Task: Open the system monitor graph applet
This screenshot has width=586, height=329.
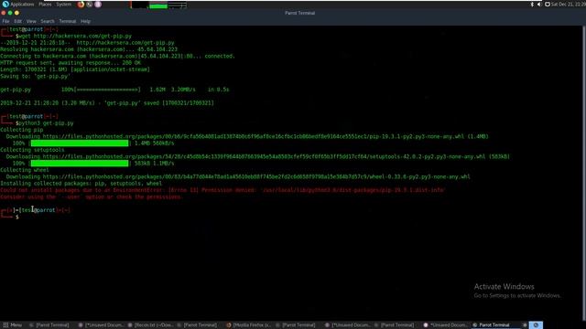Action: [158, 5]
